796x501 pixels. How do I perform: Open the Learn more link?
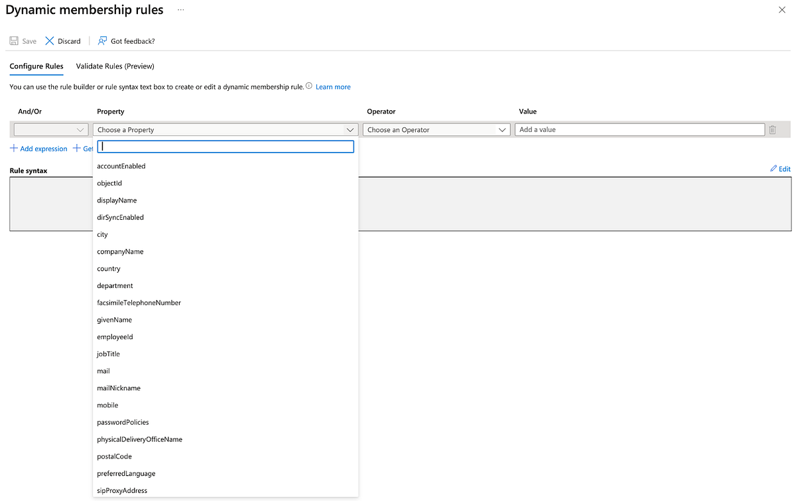click(333, 86)
